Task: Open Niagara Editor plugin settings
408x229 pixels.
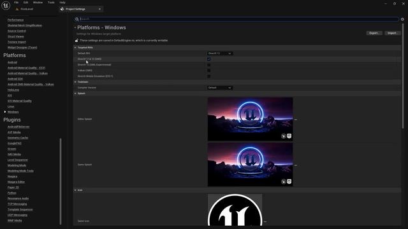Action: click(x=16, y=182)
